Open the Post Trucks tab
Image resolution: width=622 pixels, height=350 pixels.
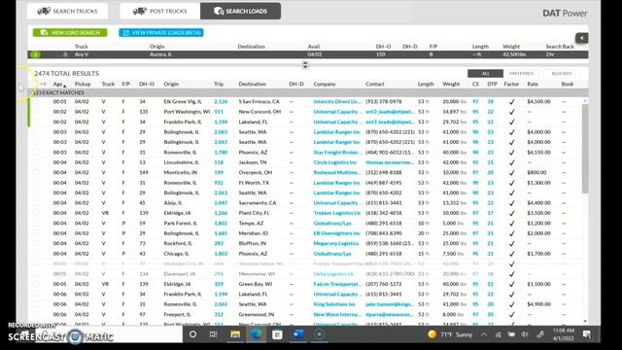tap(159, 11)
